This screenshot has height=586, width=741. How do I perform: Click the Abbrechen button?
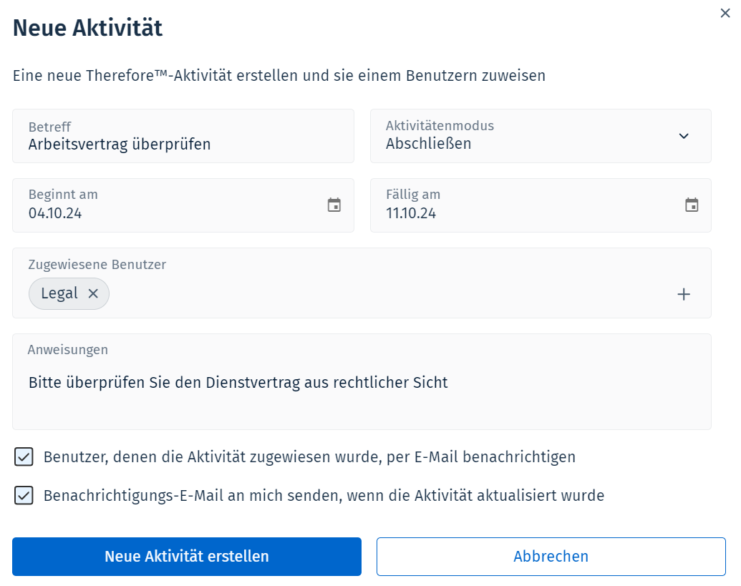tap(551, 556)
